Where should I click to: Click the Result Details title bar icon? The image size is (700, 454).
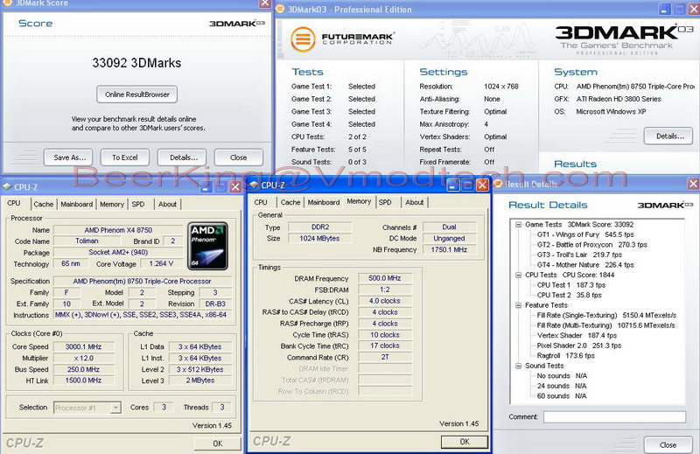(x=499, y=184)
